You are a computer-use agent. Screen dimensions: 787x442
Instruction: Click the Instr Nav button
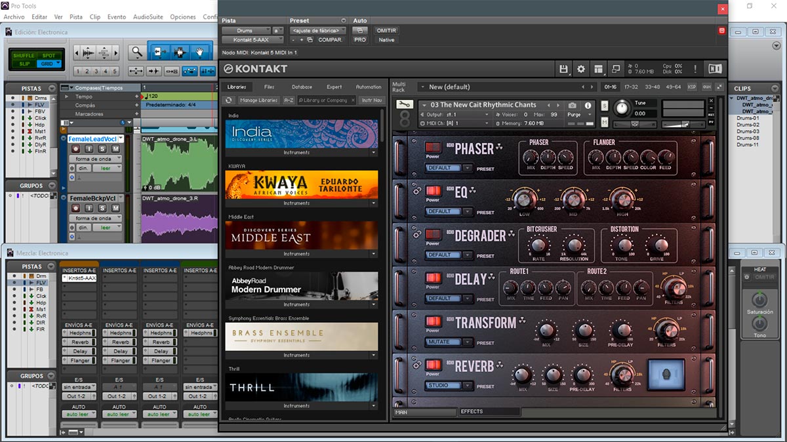(372, 100)
